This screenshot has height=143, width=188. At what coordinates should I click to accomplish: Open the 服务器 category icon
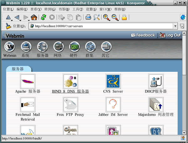click(42, 47)
